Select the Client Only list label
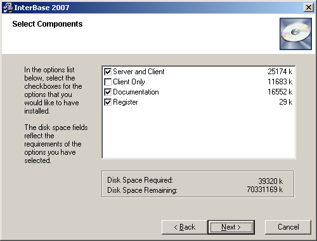Viewport: 317px width, 241px height. 129,82
